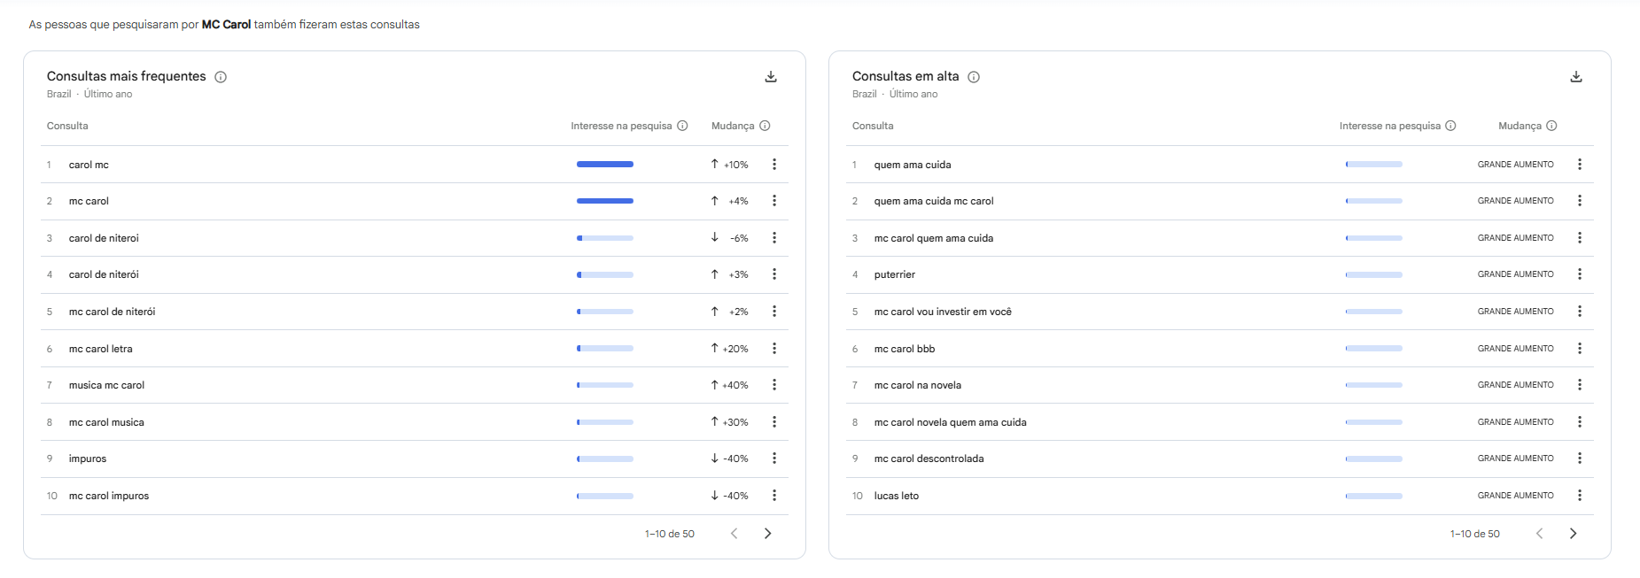
Task: Click the -40% change for impuros
Action: 729,459
